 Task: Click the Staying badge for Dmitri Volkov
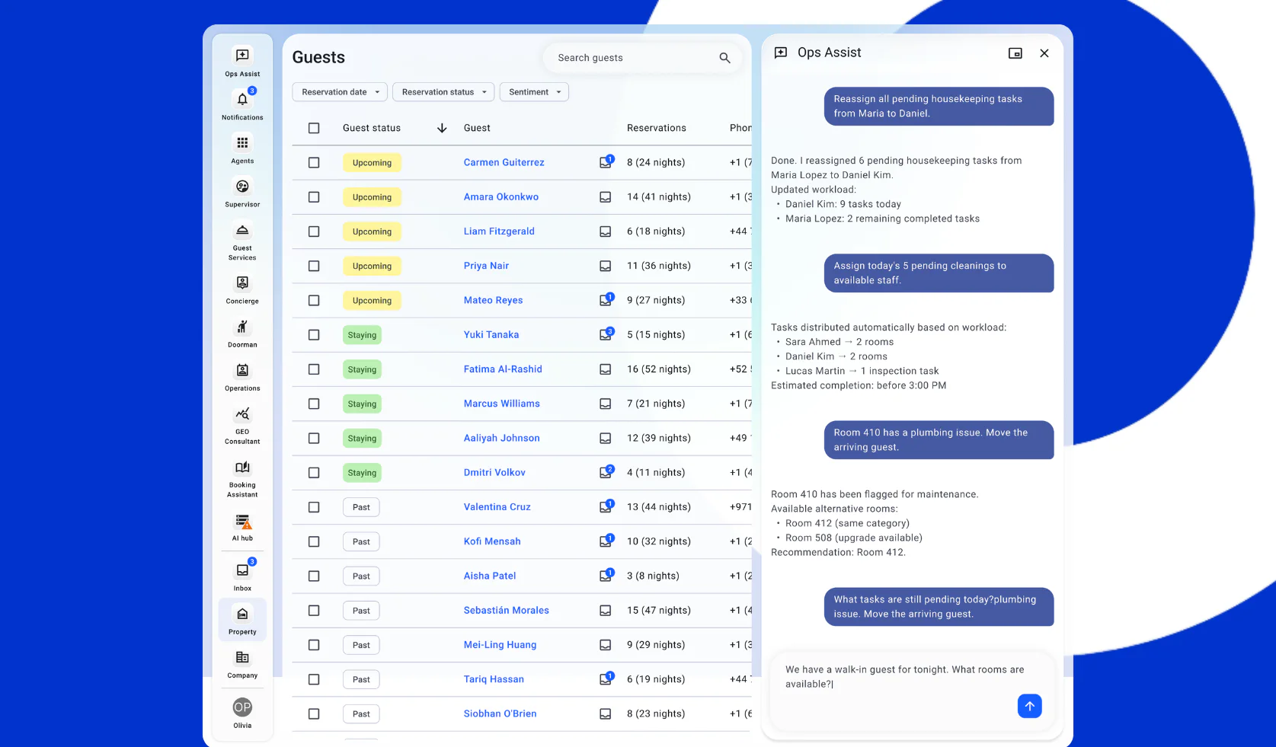(362, 473)
